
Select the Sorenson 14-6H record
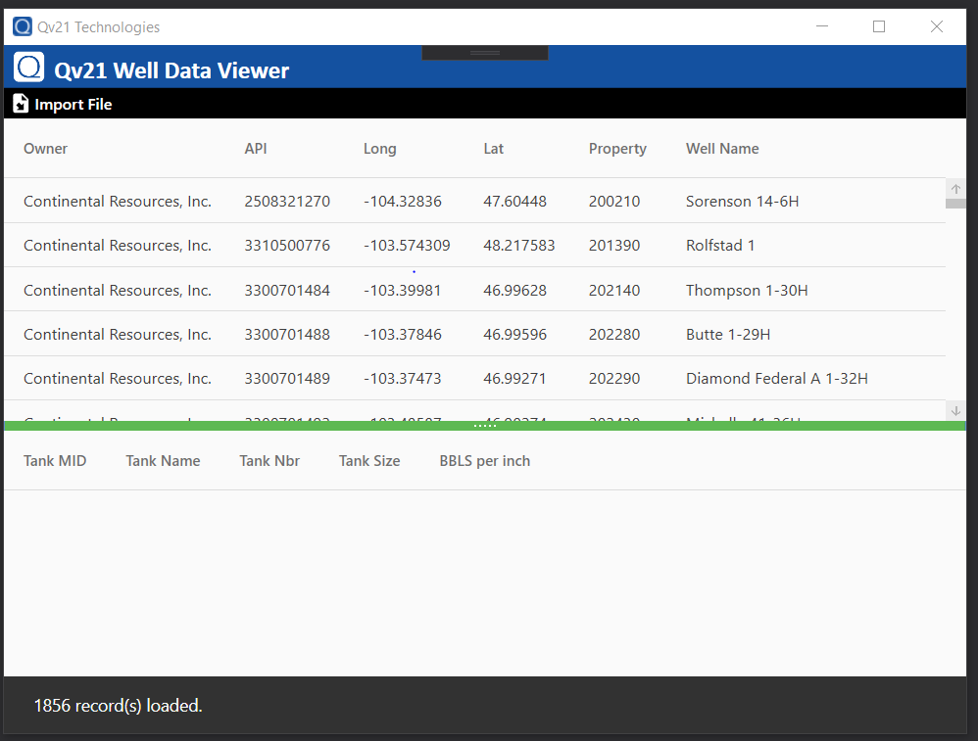[x=392, y=201]
